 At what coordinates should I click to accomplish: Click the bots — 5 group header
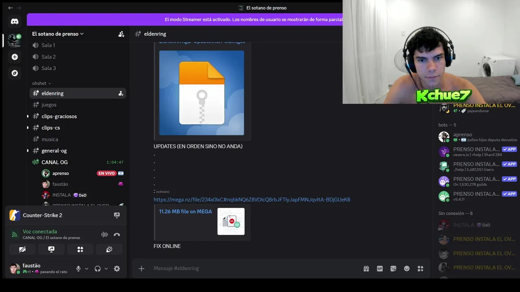[447, 125]
